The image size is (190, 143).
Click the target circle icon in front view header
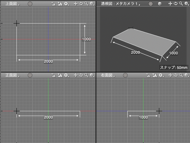click(x=30, y=75)
